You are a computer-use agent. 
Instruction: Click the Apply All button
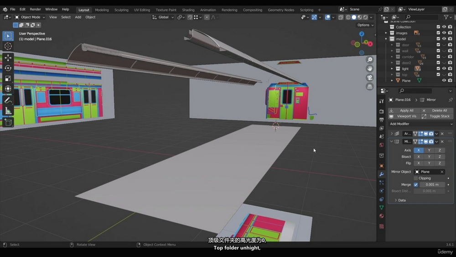404,110
